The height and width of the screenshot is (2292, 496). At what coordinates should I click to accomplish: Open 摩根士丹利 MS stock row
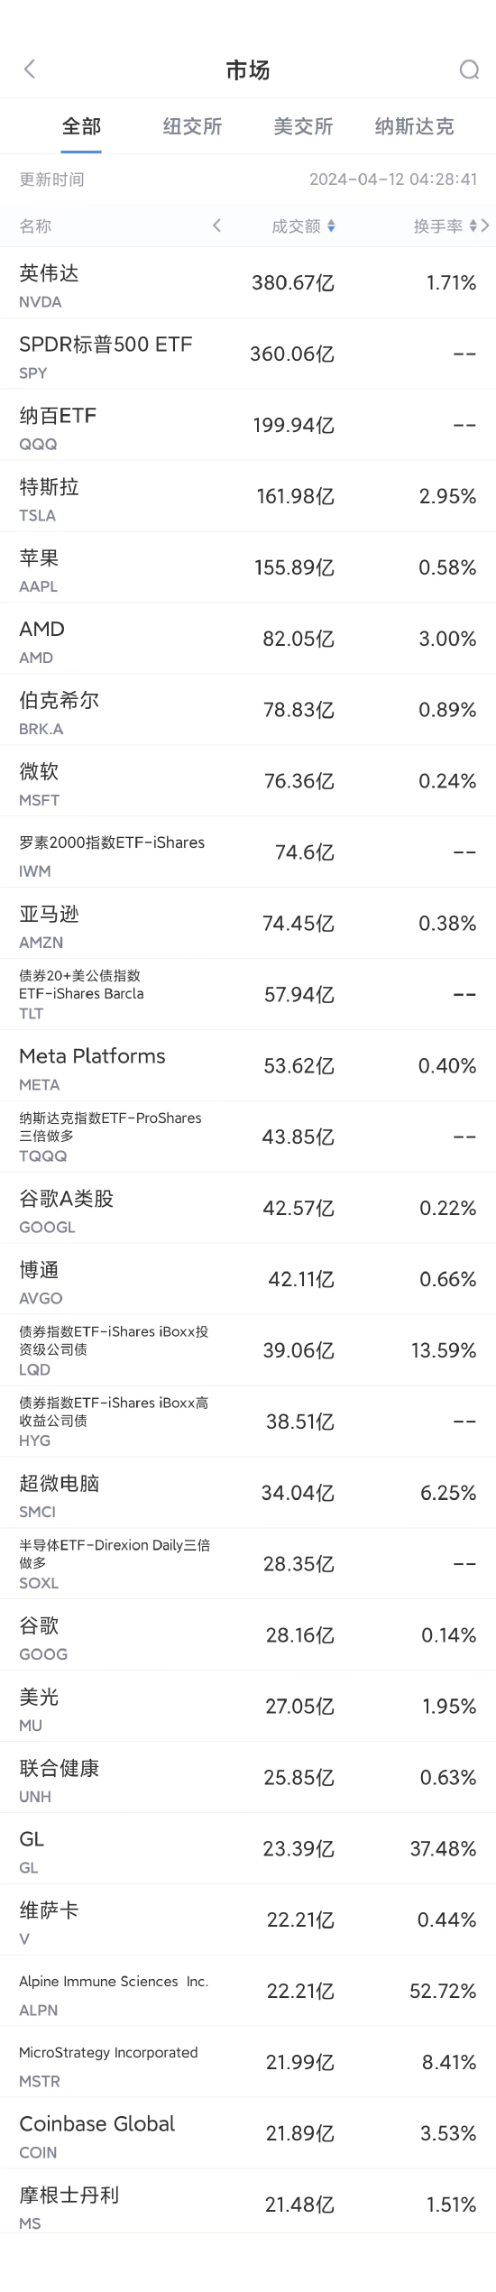click(x=248, y=2205)
